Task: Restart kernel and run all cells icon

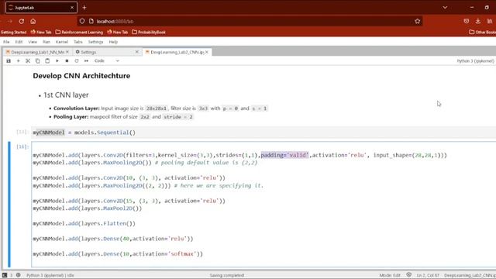Action: pos(86,60)
